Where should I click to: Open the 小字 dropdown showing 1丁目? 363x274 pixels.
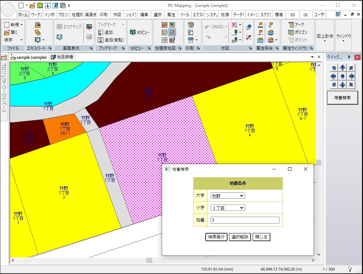[227, 208]
